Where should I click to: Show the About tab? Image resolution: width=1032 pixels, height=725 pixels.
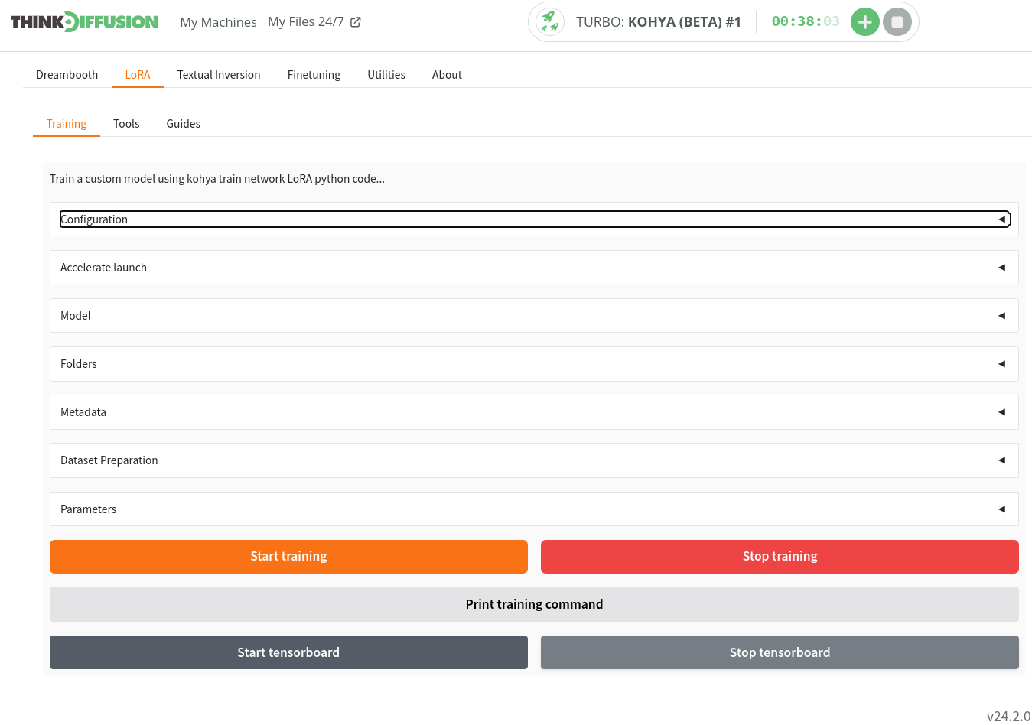point(447,74)
